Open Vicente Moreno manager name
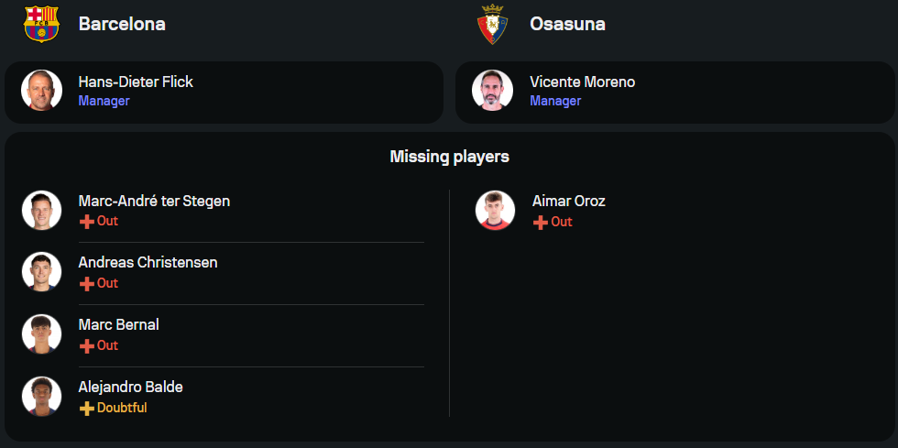898x448 pixels. [582, 82]
